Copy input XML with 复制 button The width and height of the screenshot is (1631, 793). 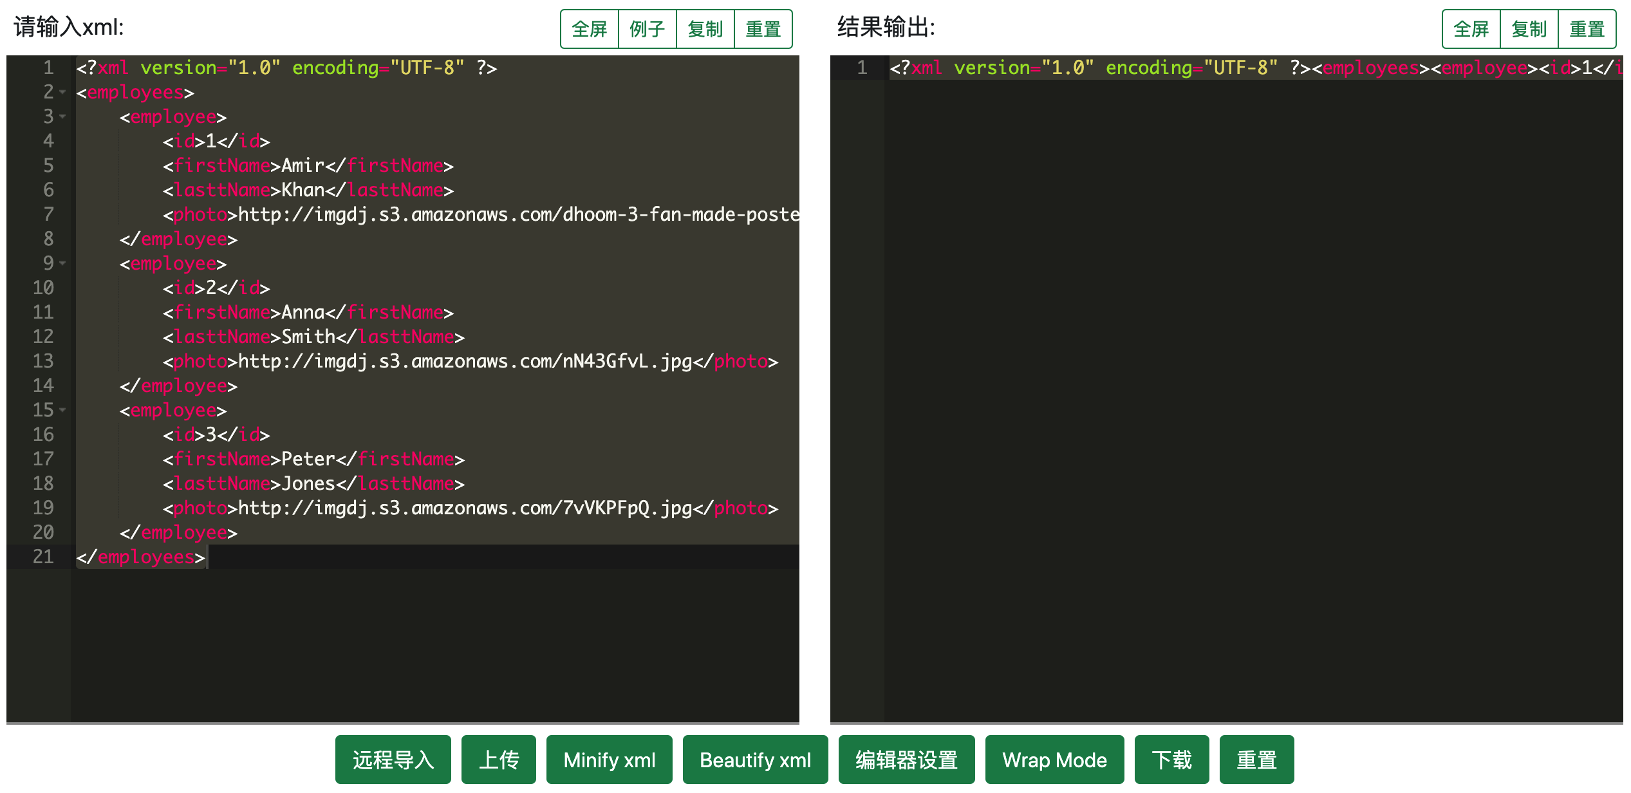tap(705, 29)
